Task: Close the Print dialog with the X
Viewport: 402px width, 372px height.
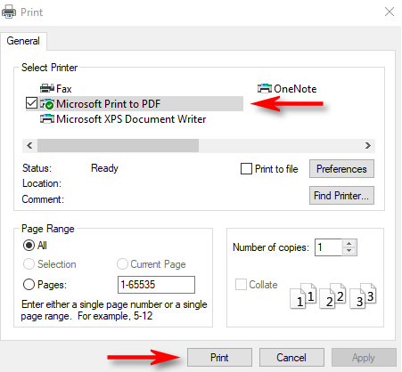Action: [390, 12]
